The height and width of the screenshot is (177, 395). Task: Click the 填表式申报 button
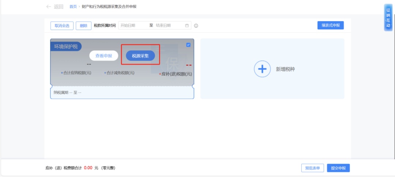click(x=330, y=25)
